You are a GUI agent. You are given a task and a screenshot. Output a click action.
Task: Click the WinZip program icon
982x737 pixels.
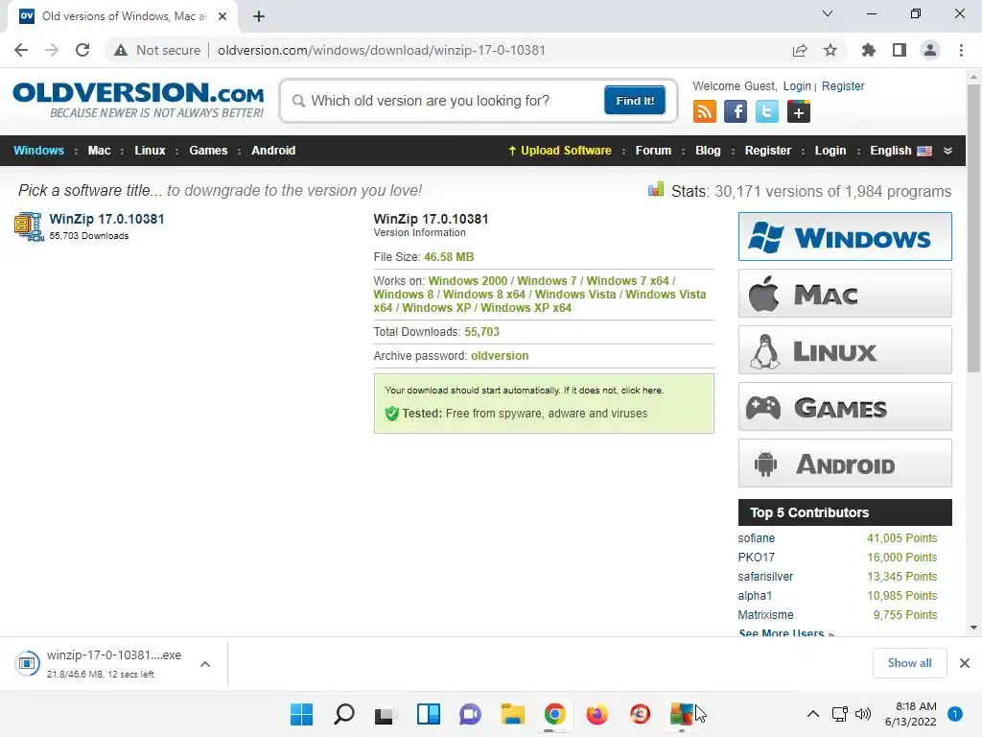click(28, 226)
